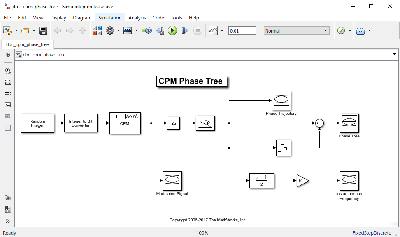This screenshot has height=237, width=400.
Task: Click the Up to Parent arrow
Action: pos(82,30)
